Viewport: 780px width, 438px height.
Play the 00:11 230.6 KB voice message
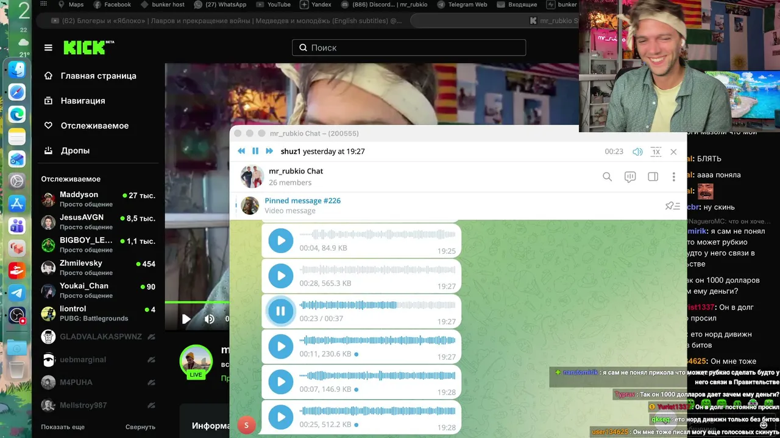[x=281, y=346]
